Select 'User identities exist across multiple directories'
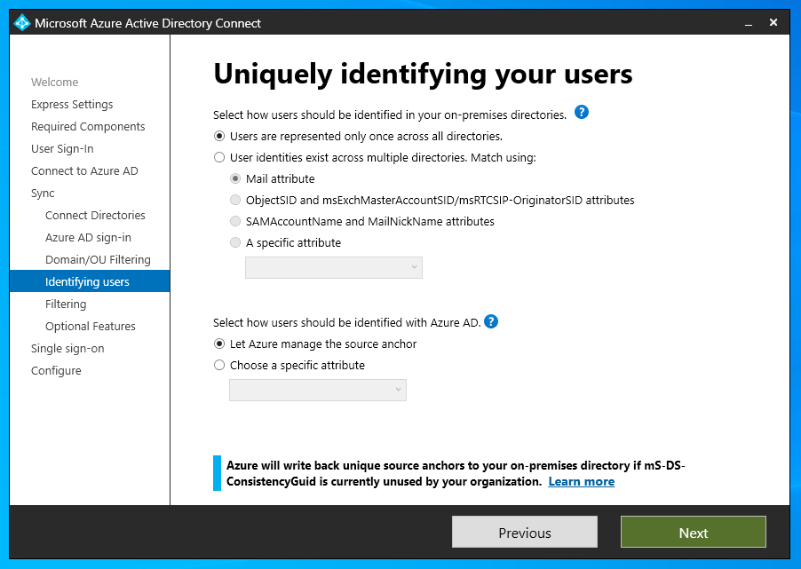This screenshot has height=569, width=801. (x=219, y=157)
